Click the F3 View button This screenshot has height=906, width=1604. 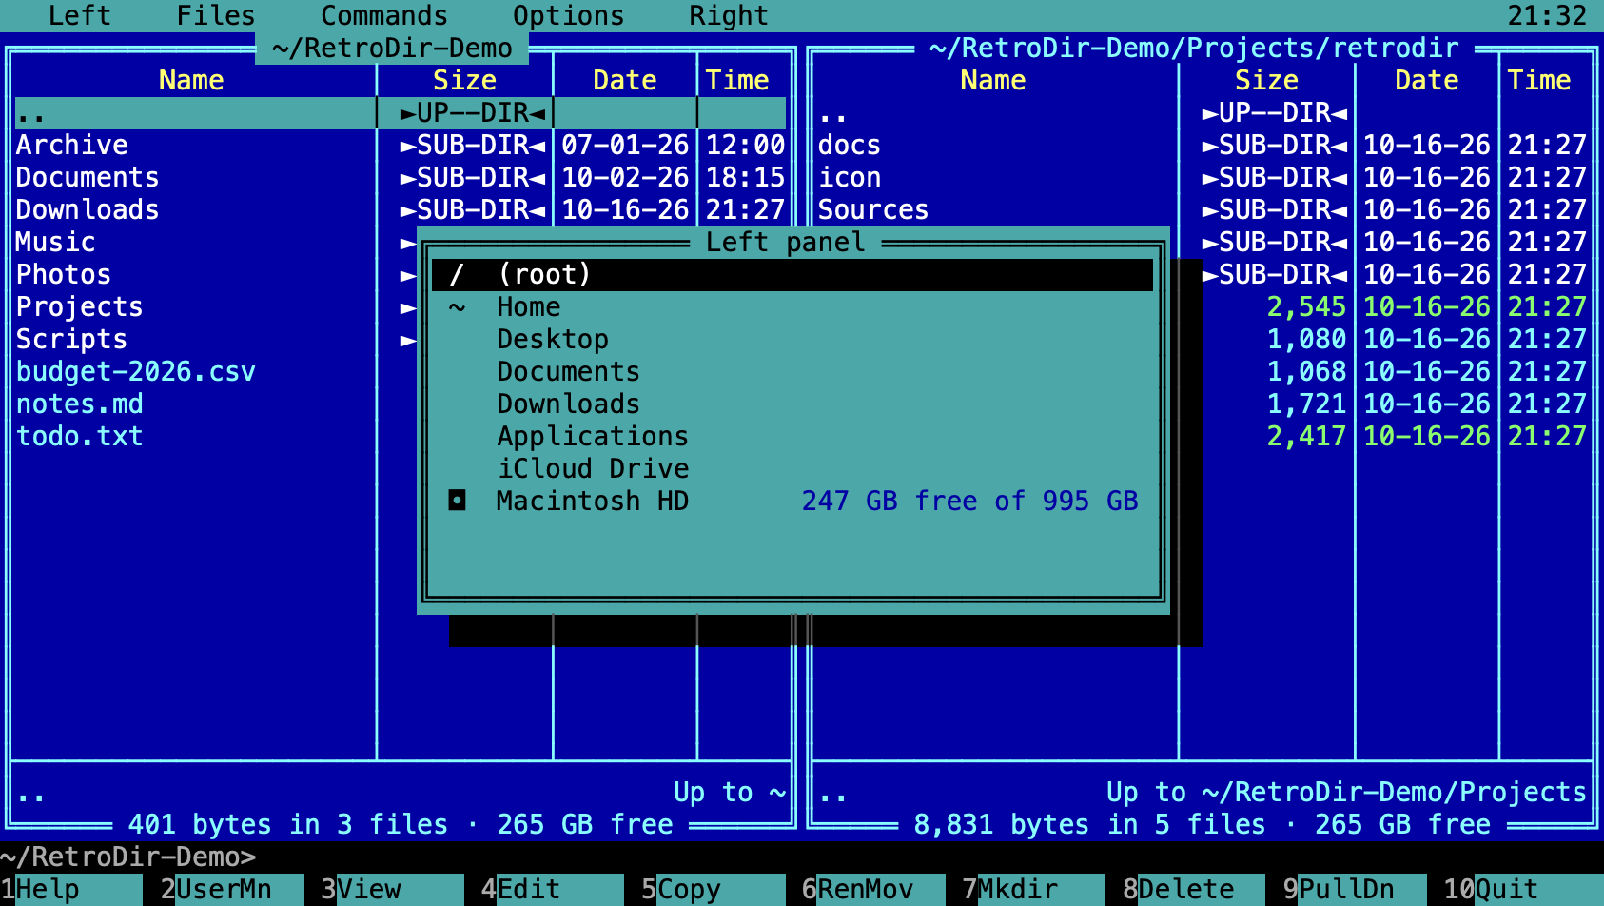[392, 890]
